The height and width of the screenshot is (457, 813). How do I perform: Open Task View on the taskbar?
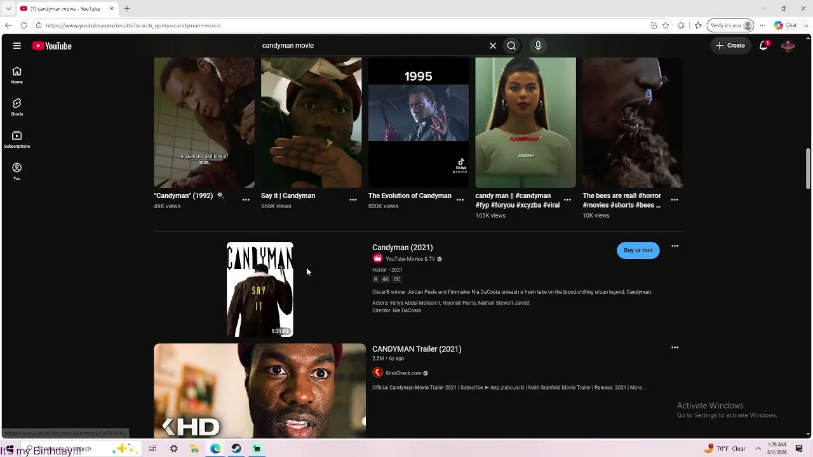coord(152,449)
